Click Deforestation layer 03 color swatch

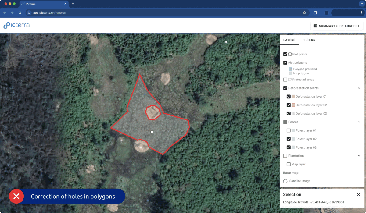pyautogui.click(x=293, y=113)
